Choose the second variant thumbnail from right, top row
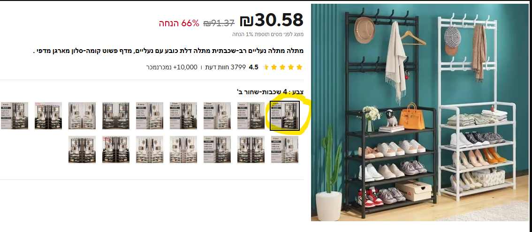 tap(251, 116)
